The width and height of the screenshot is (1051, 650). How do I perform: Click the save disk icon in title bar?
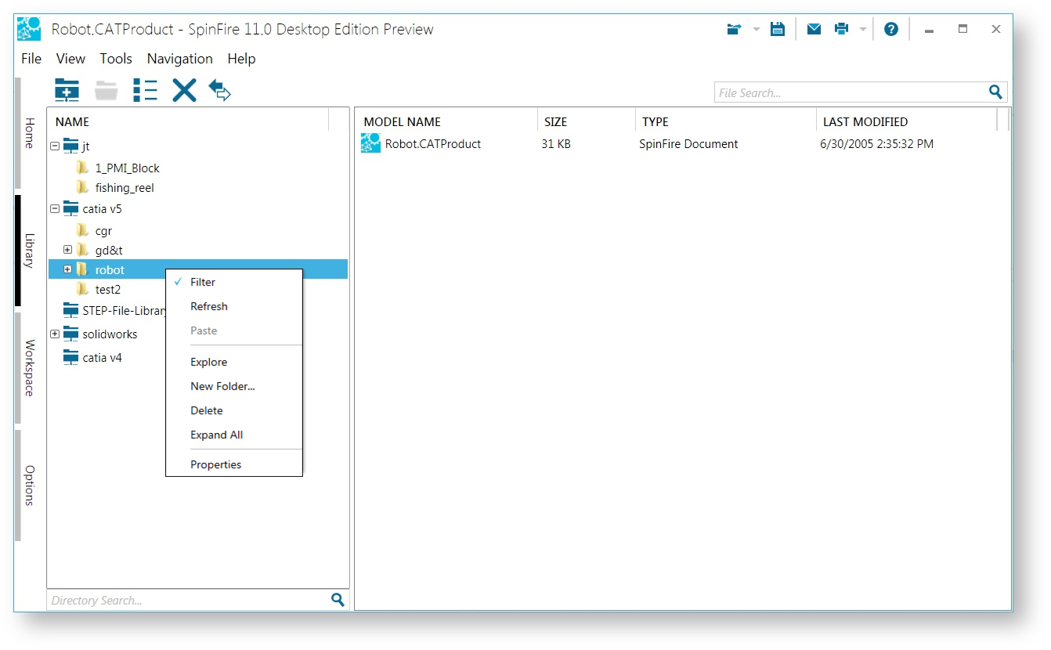point(778,29)
